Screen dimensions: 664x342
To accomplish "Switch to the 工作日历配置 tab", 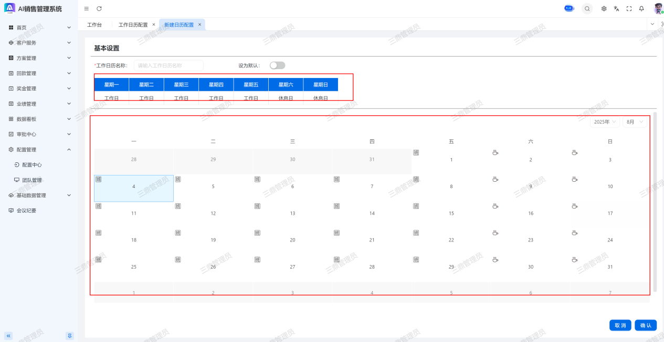I will [x=133, y=25].
